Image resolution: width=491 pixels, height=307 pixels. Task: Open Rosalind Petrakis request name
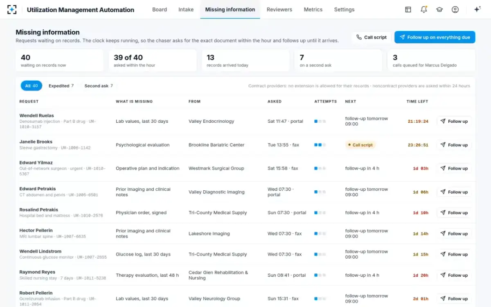(x=38, y=210)
